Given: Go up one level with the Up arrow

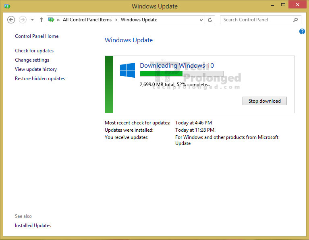Looking at the screenshot, I should 41,20.
